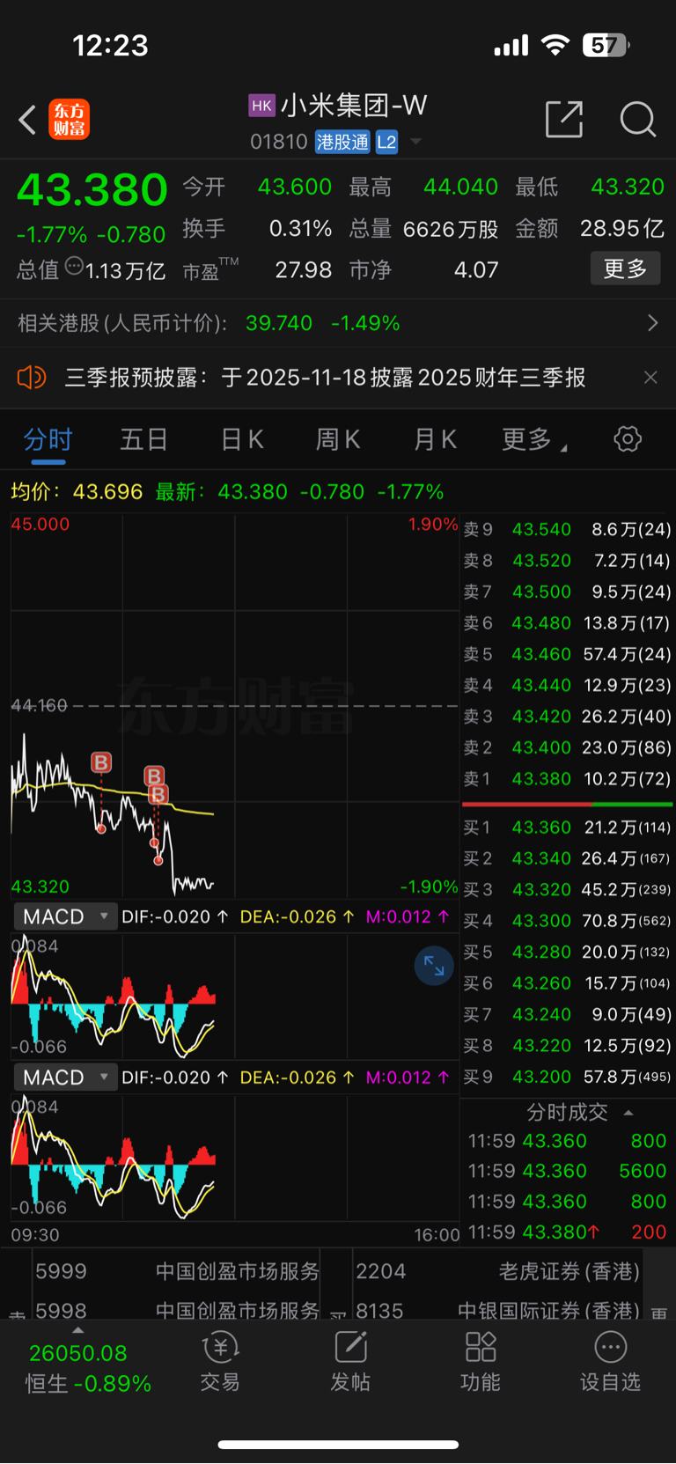
Task: Tap the 44.160 previous close line label
Action: tap(39, 705)
